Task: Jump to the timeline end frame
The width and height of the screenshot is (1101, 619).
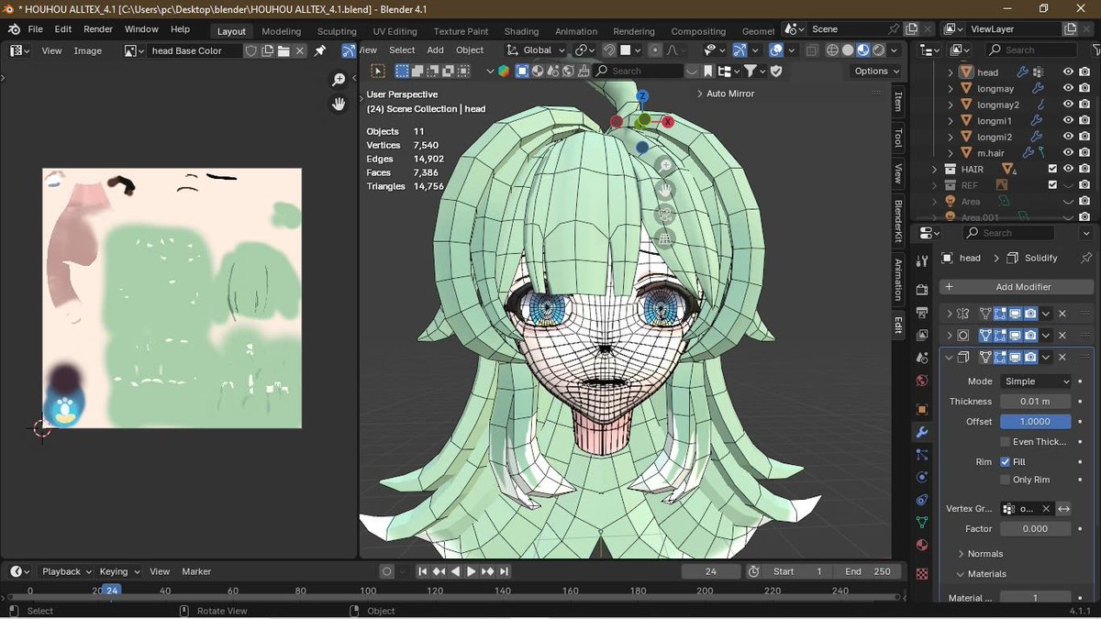Action: tap(505, 571)
